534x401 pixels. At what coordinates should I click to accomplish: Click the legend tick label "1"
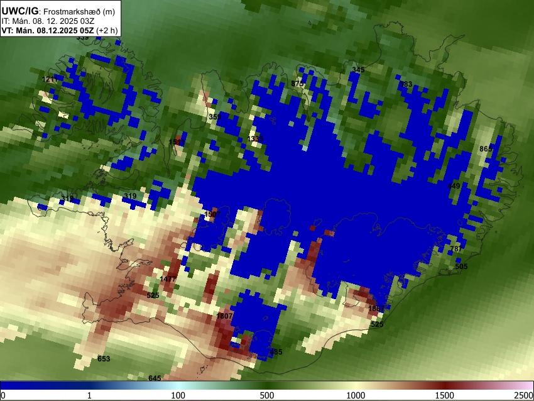click(x=89, y=395)
